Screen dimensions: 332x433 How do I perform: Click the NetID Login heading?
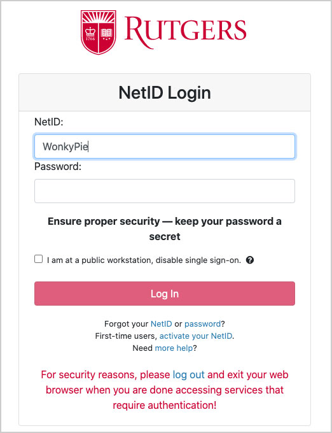point(165,92)
